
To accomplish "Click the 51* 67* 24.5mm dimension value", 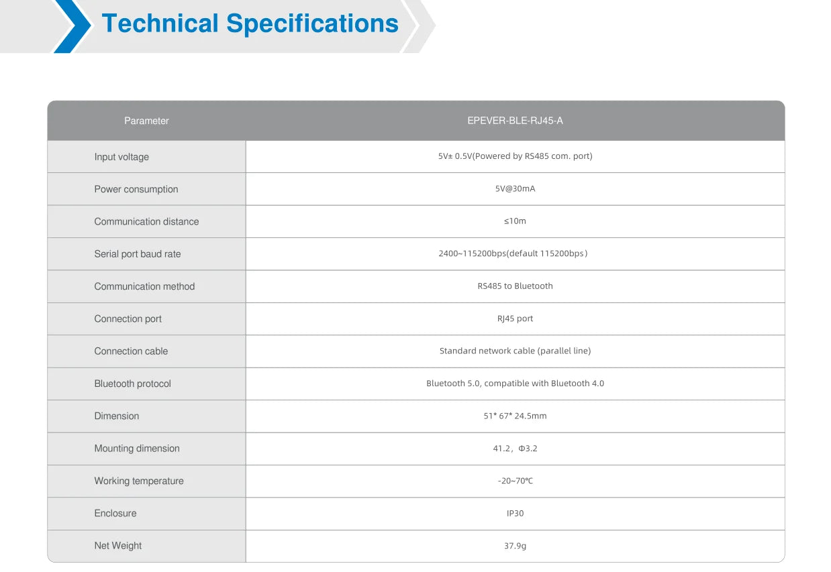I will click(x=515, y=416).
